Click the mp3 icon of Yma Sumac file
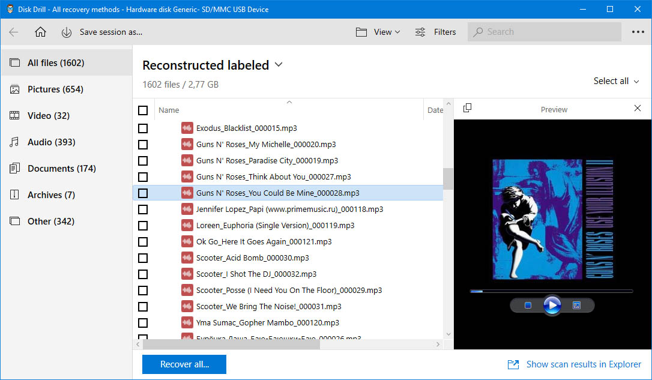This screenshot has width=652, height=380. [x=187, y=322]
